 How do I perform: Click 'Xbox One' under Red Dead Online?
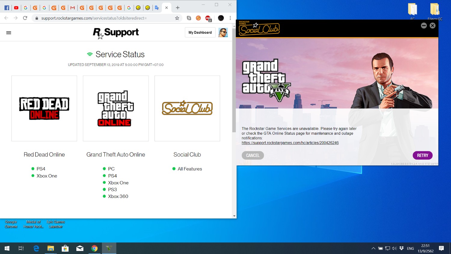(47, 176)
